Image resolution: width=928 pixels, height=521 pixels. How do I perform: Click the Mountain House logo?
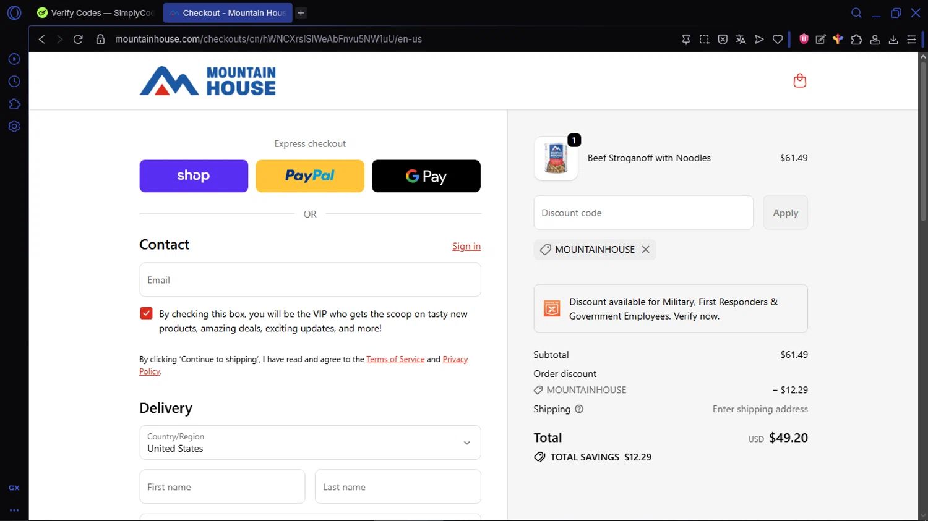point(207,81)
